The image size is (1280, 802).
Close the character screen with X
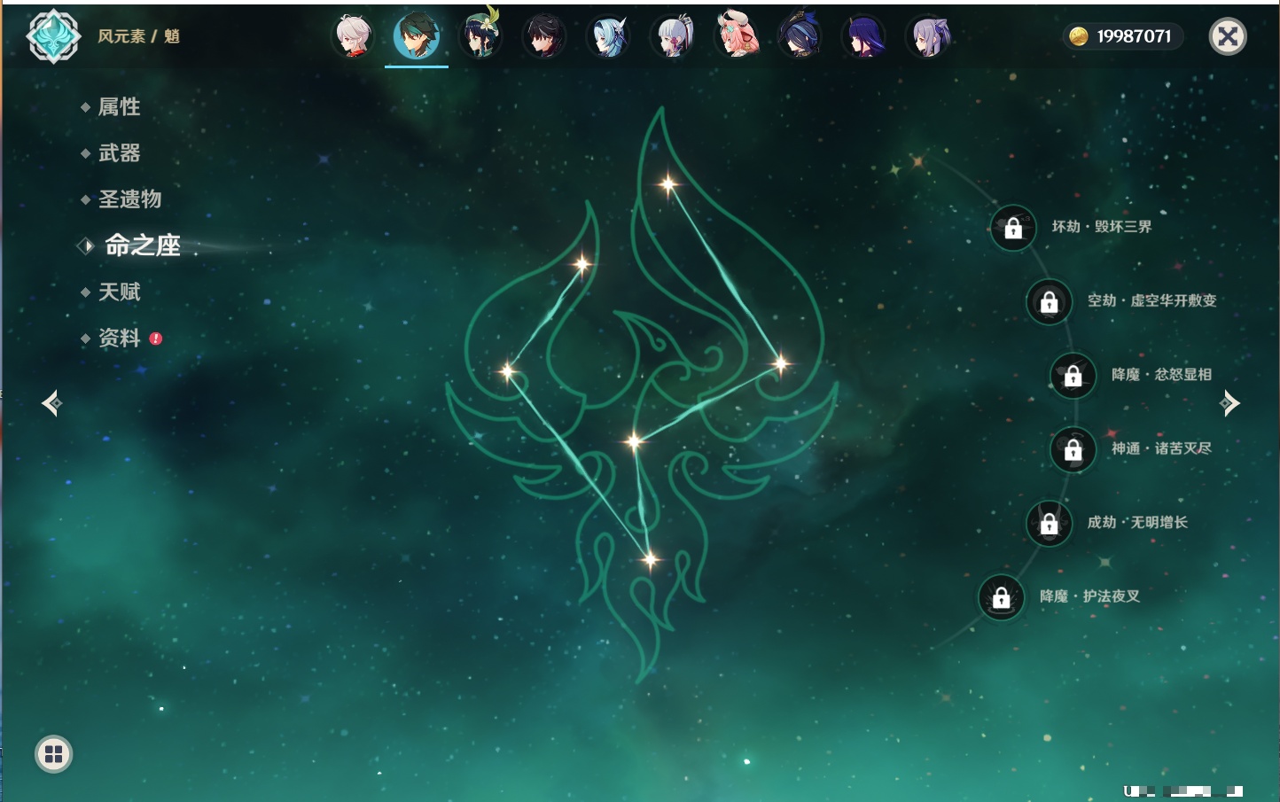click(x=1228, y=36)
